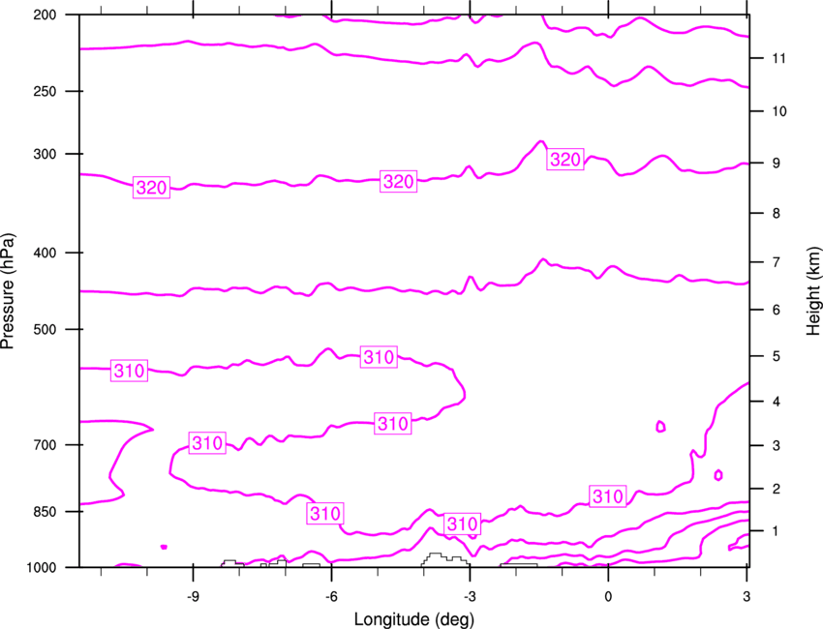Image resolution: width=823 pixels, height=629 pixels.
Task: Click the leftmost 310 contour label near 600 hPa
Action: coord(129,371)
